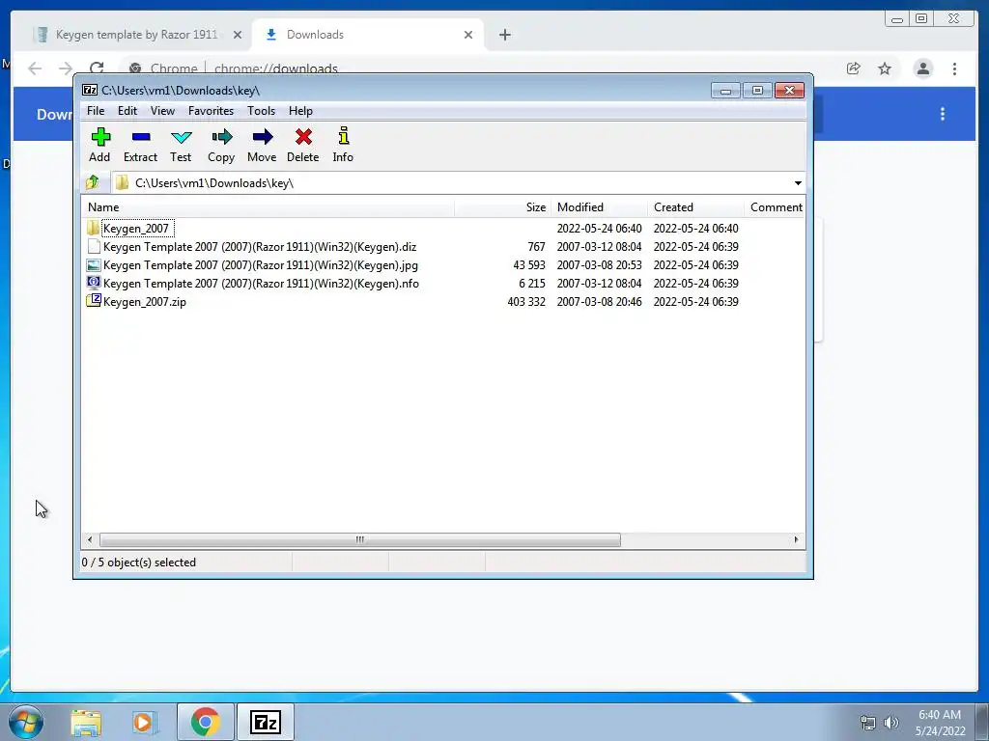Image resolution: width=989 pixels, height=741 pixels.
Task: Select the .jpg image file icon
Action: pos(94,264)
